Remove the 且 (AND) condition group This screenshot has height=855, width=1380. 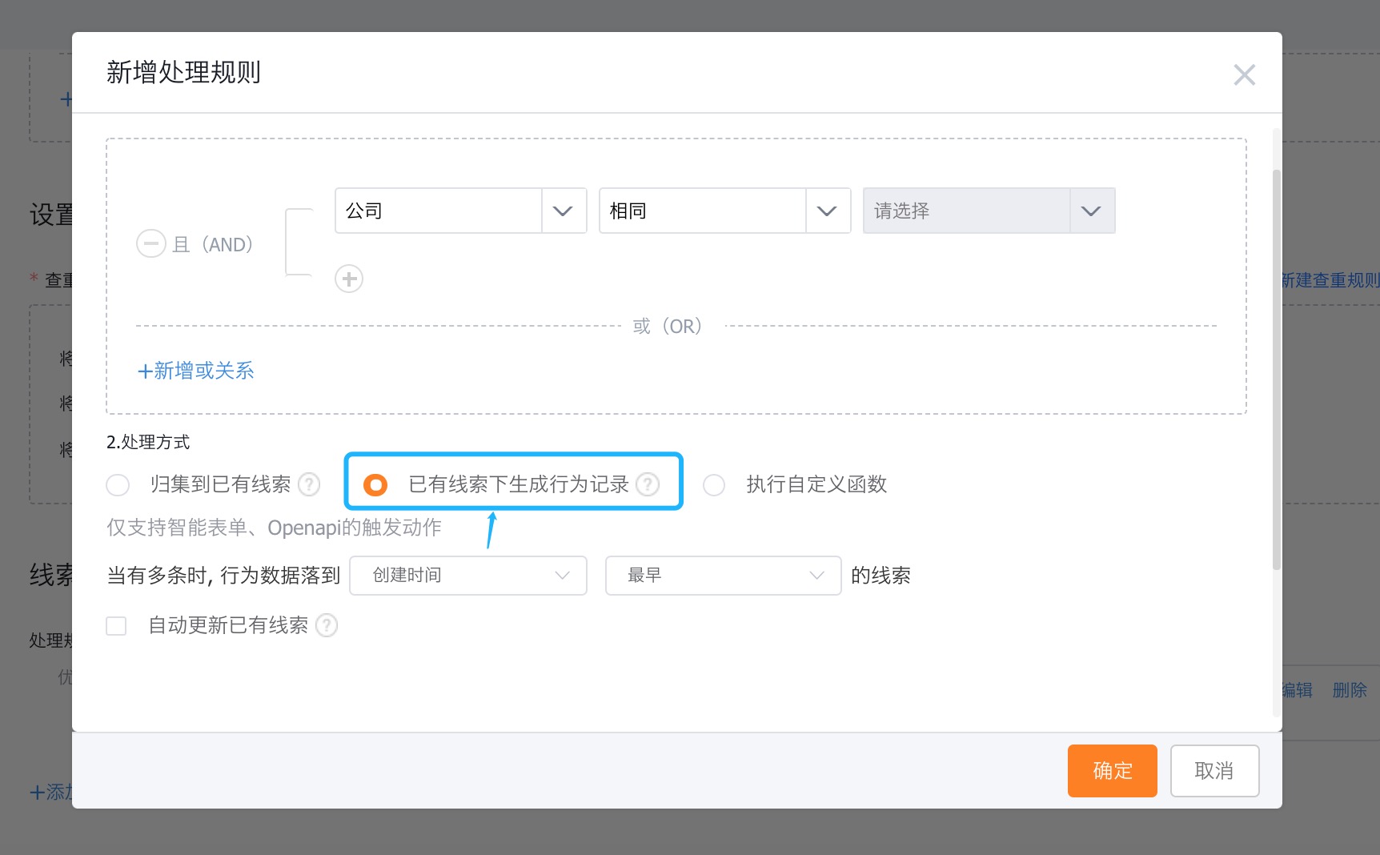point(151,243)
